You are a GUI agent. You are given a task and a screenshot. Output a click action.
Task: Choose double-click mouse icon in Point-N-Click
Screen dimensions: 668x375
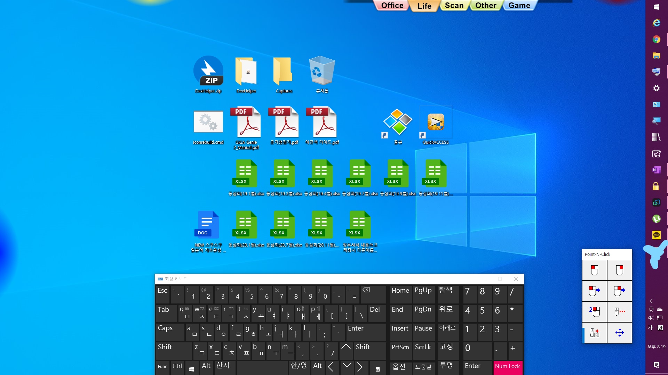594,311
